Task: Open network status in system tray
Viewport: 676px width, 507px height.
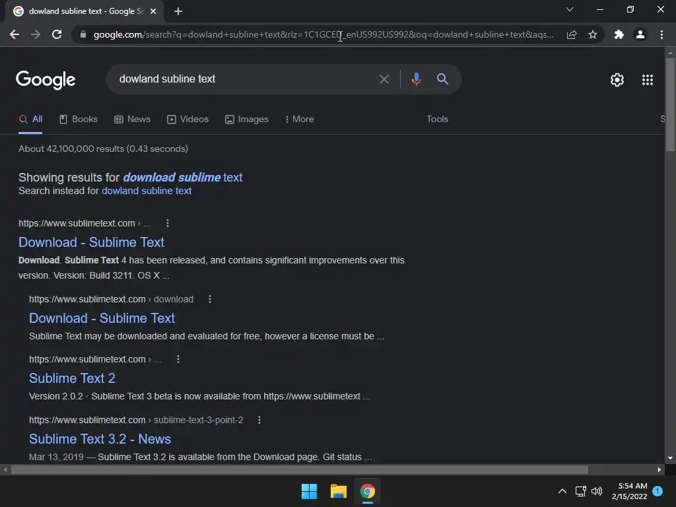Action: tap(581, 491)
